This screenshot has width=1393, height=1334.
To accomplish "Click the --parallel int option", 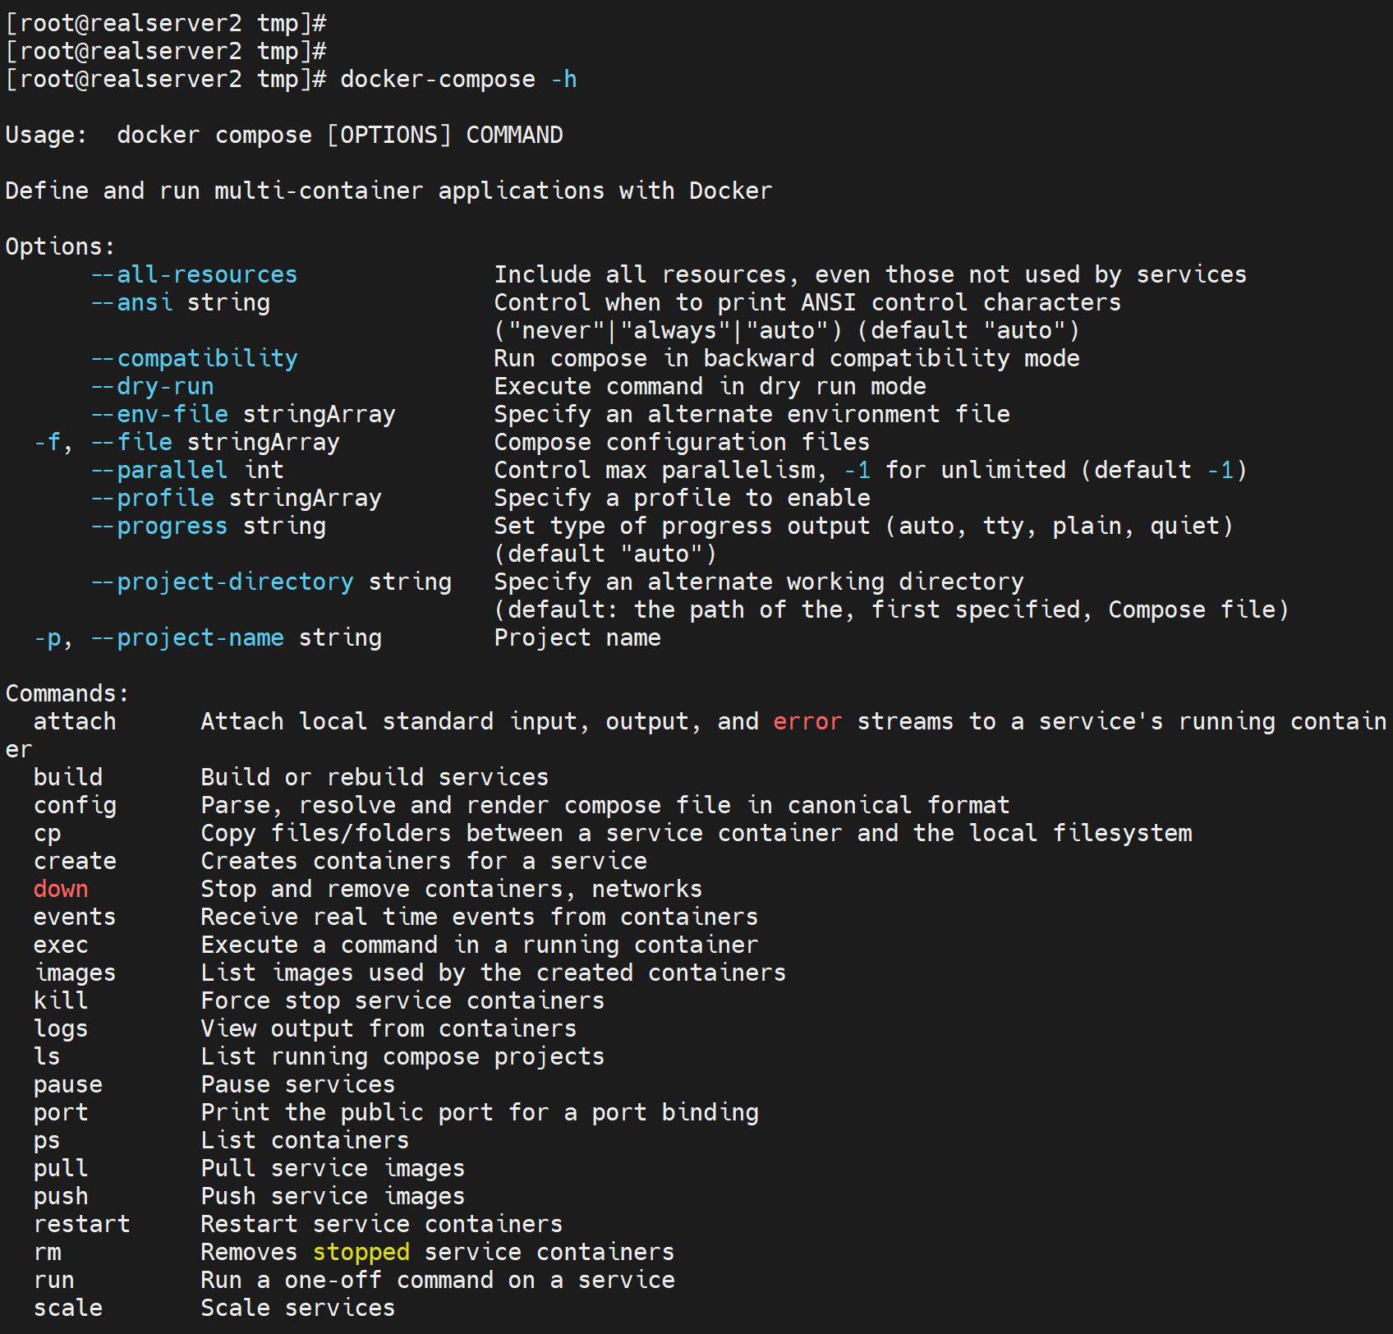I will [187, 470].
